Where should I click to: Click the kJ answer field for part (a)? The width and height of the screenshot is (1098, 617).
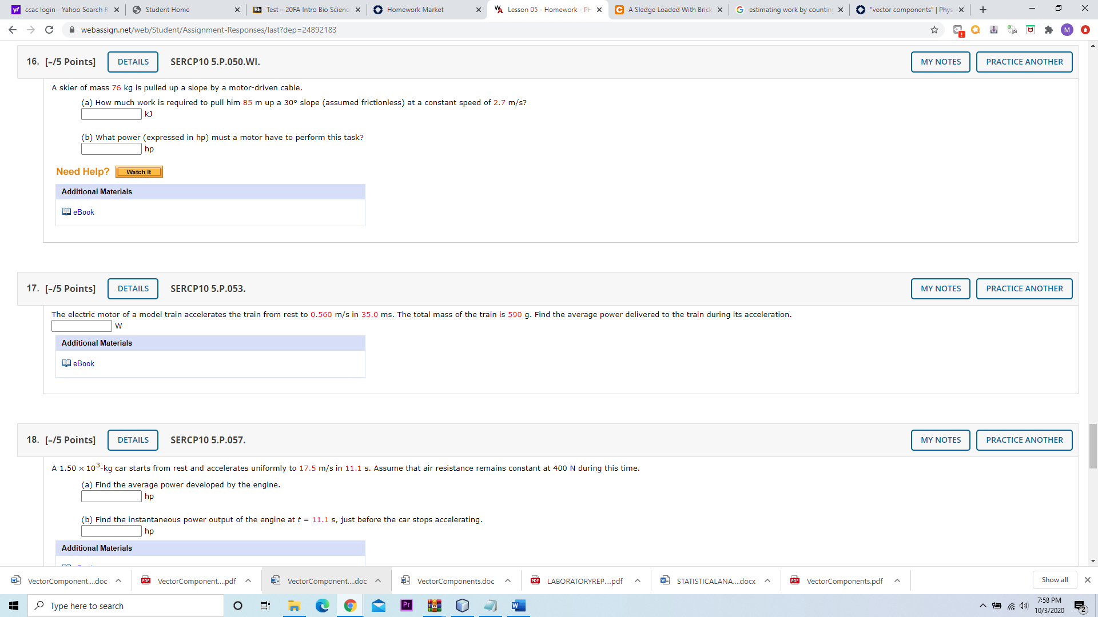click(x=112, y=114)
